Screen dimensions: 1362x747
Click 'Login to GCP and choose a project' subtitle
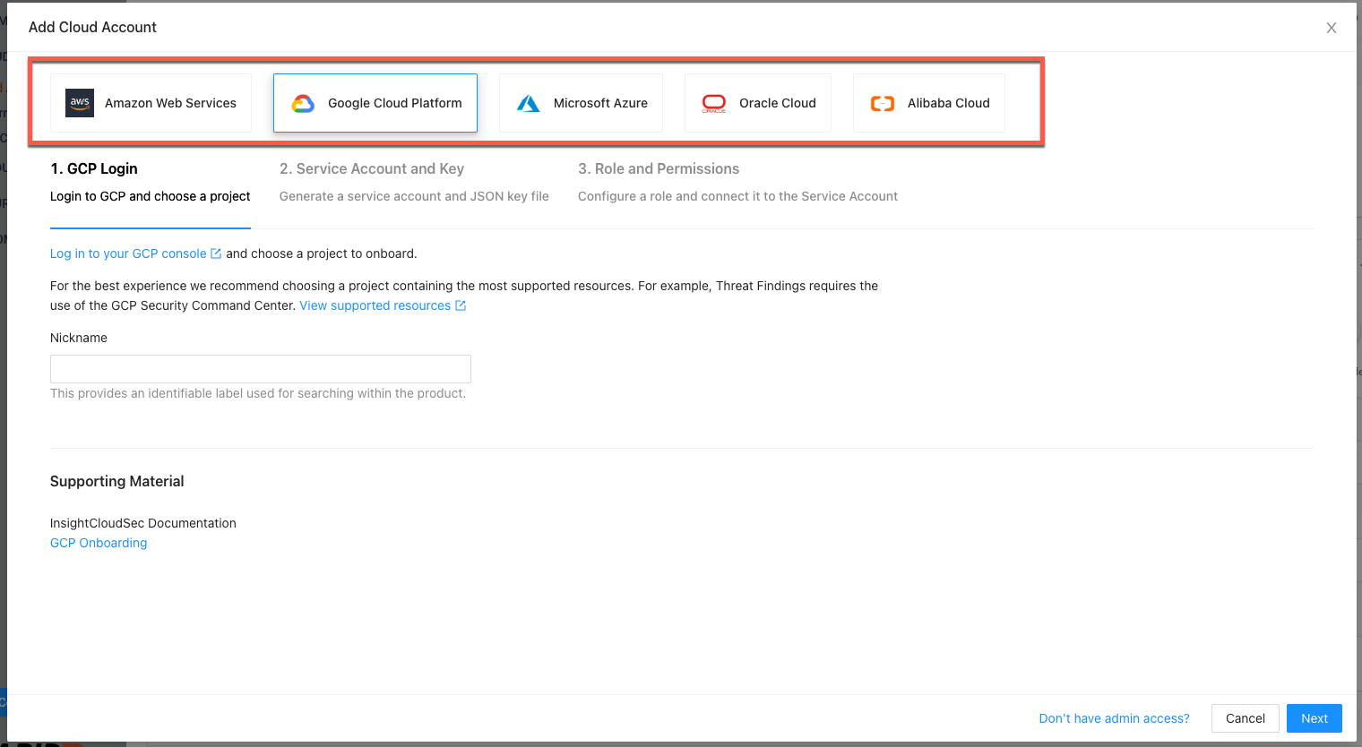pos(151,196)
